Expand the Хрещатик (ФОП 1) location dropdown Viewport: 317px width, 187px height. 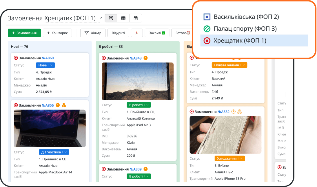pos(73,18)
